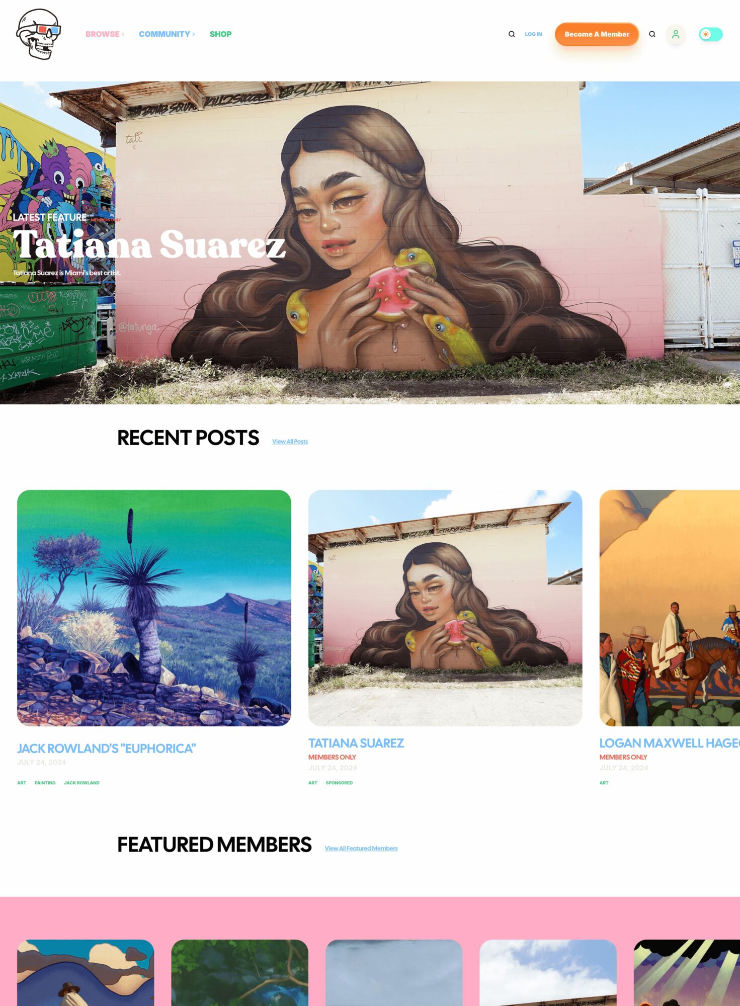
Task: Click View All Featured Members link
Action: [361, 849]
